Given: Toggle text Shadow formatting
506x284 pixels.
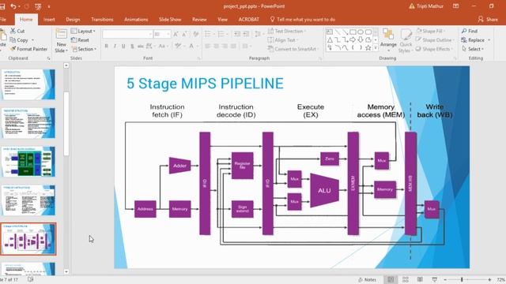Looking at the screenshot, I should [x=132, y=46].
